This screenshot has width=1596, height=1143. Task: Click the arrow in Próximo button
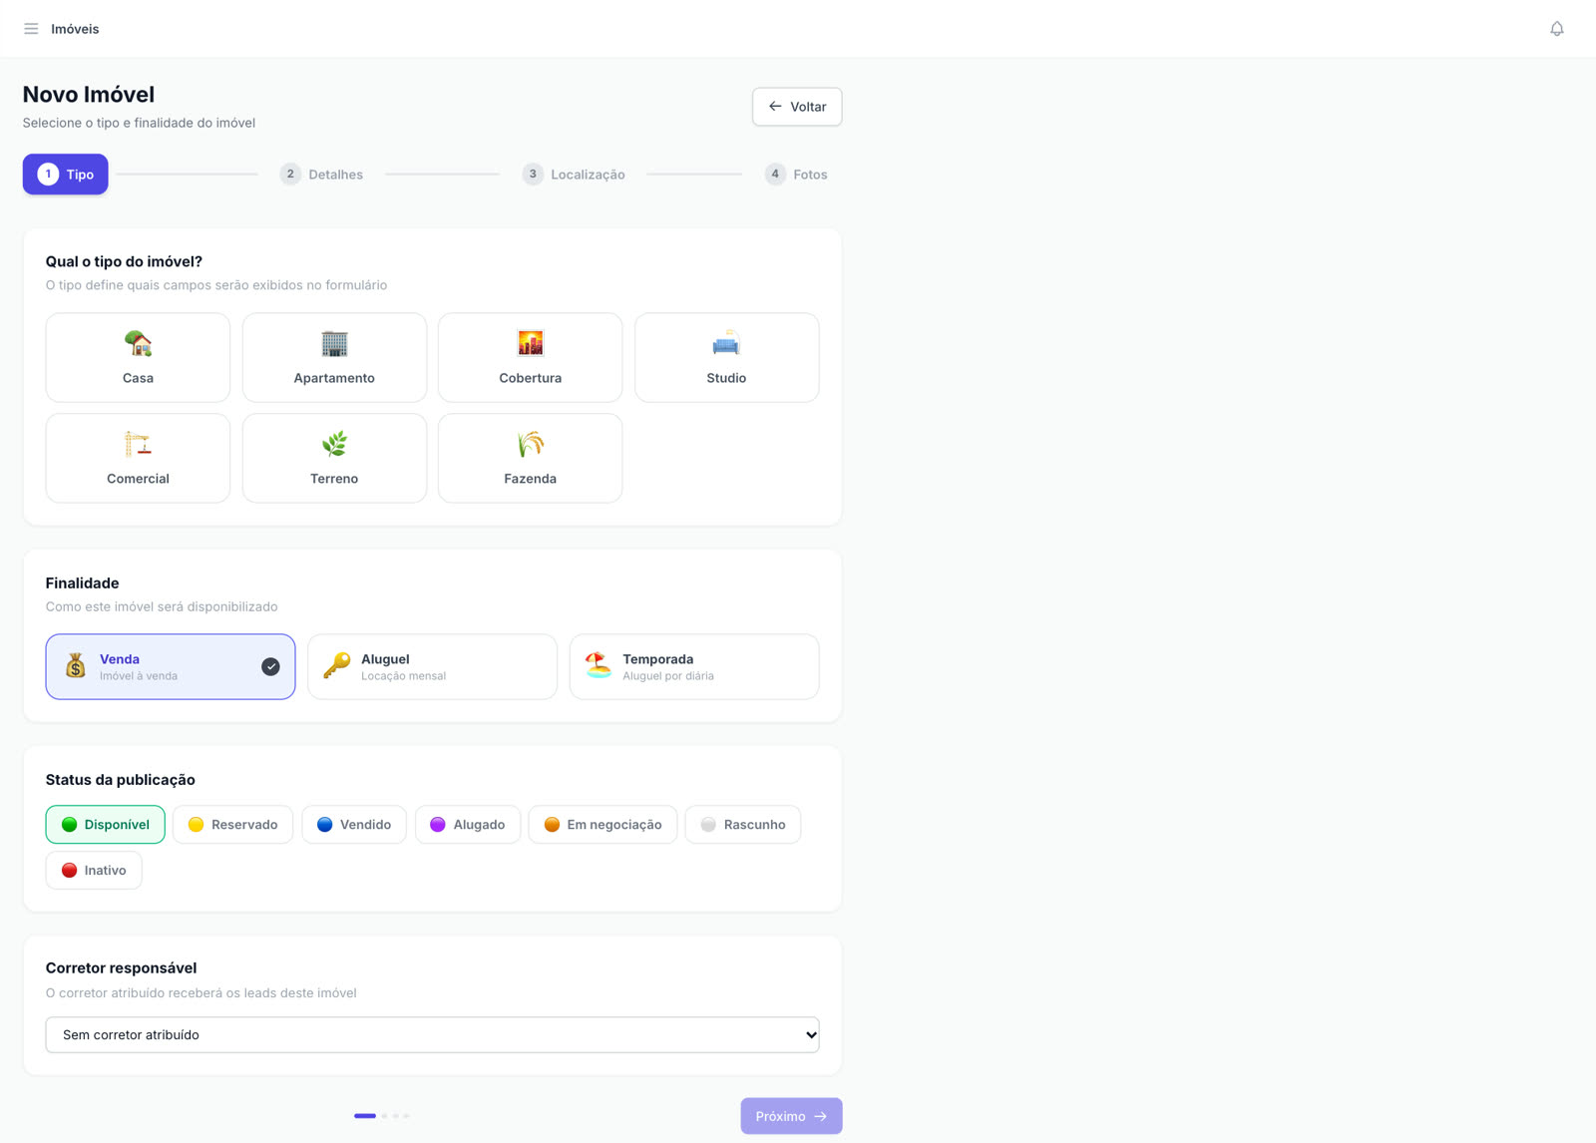820,1116
